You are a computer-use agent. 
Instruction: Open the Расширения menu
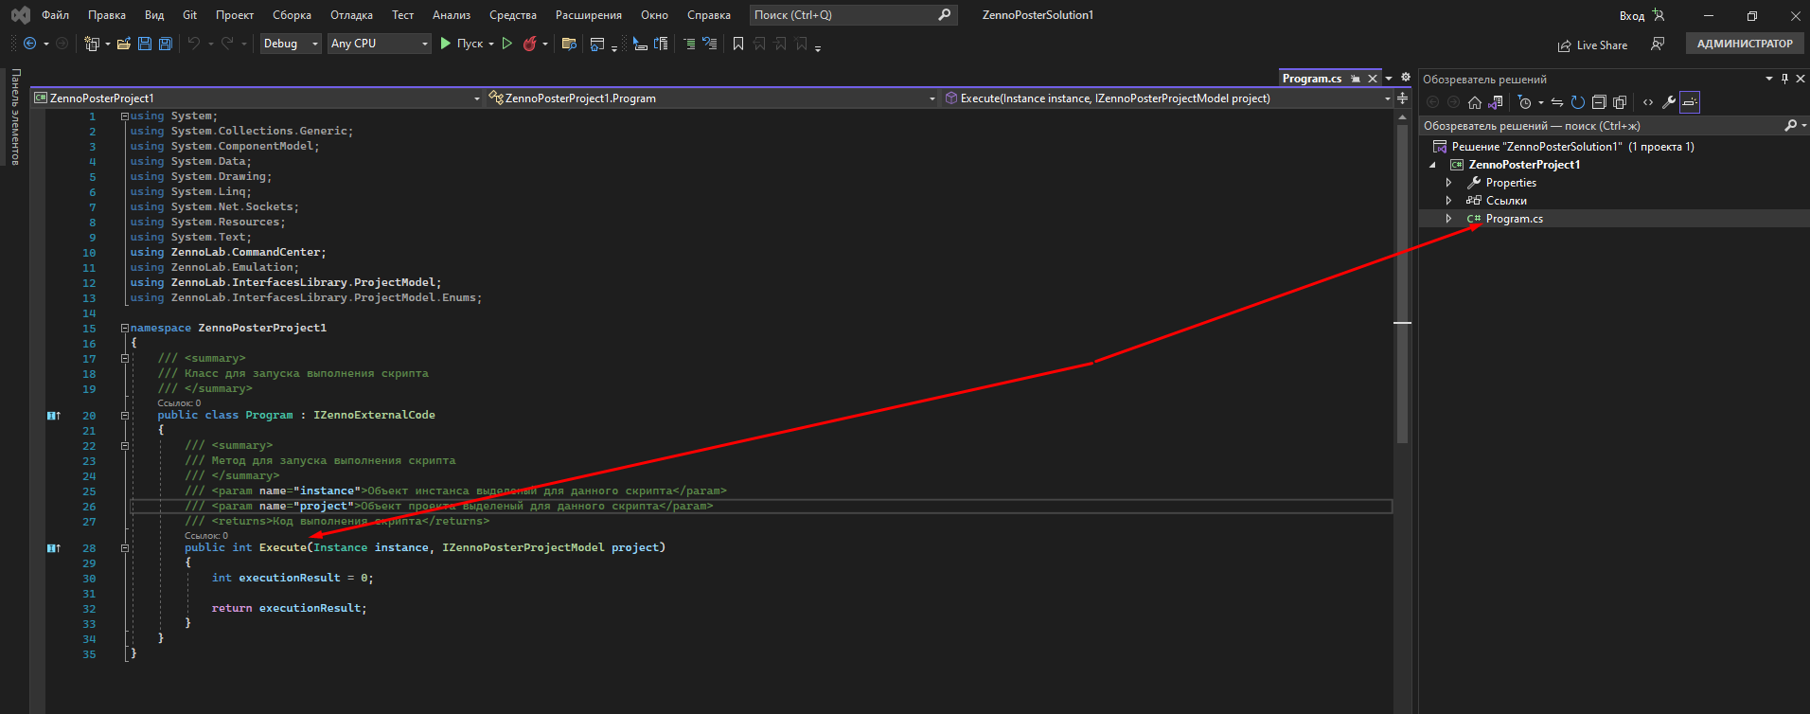pos(589,15)
